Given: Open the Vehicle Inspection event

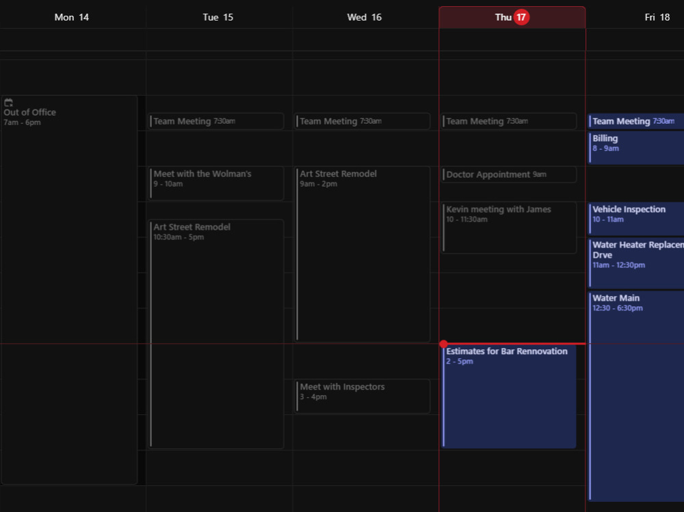Looking at the screenshot, I should click(x=636, y=219).
